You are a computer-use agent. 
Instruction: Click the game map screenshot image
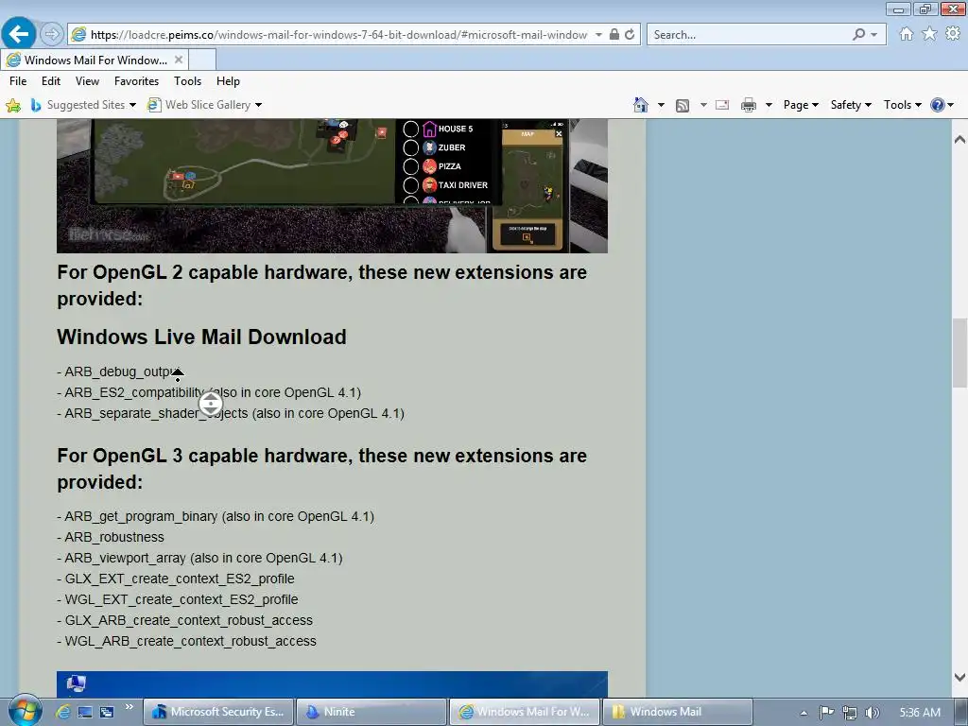coord(332,186)
